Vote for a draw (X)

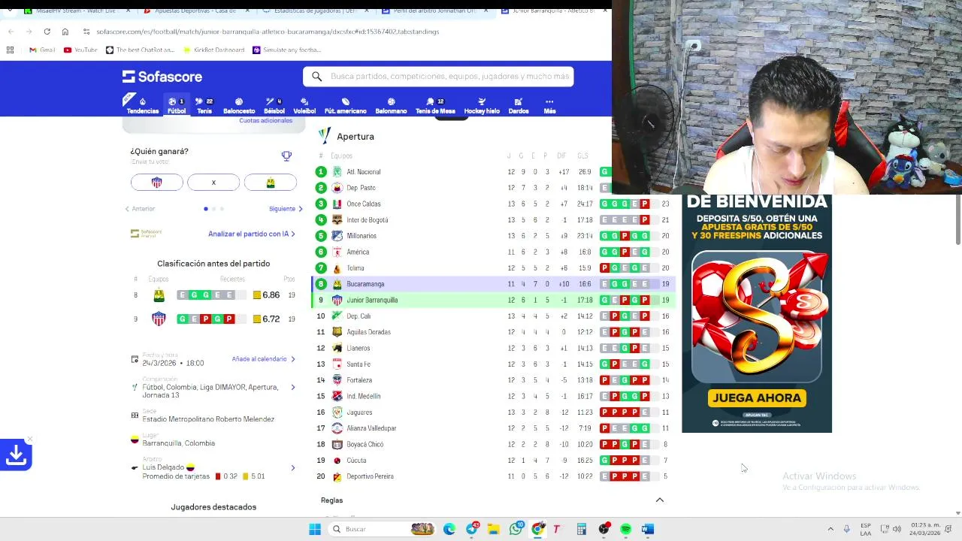213,183
